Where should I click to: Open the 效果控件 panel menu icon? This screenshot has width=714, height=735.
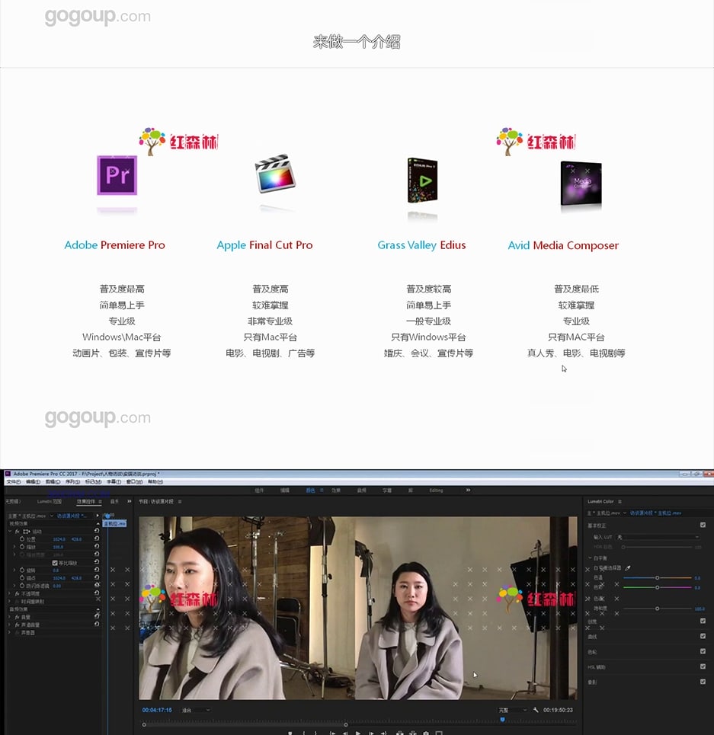100,502
